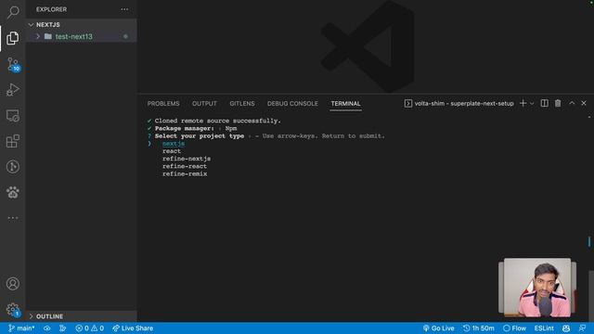
Task: Open the new terminal launch profile dropdown
Action: click(x=532, y=103)
